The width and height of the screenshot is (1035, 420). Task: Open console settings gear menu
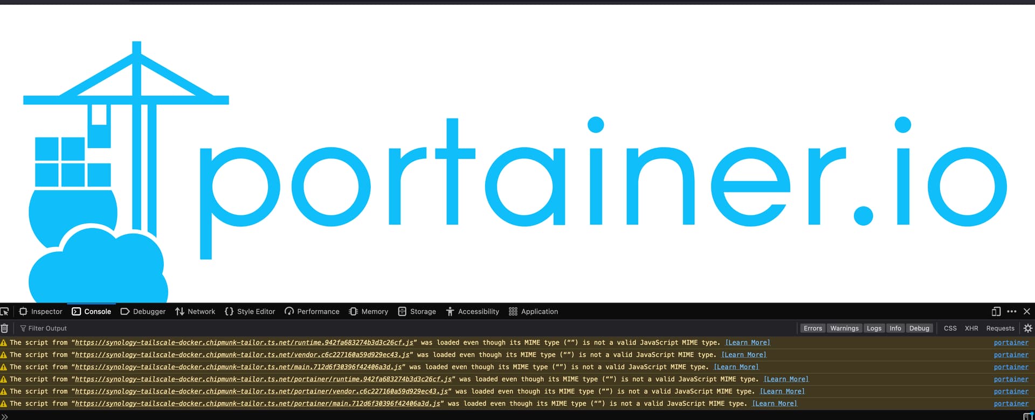(x=1028, y=328)
